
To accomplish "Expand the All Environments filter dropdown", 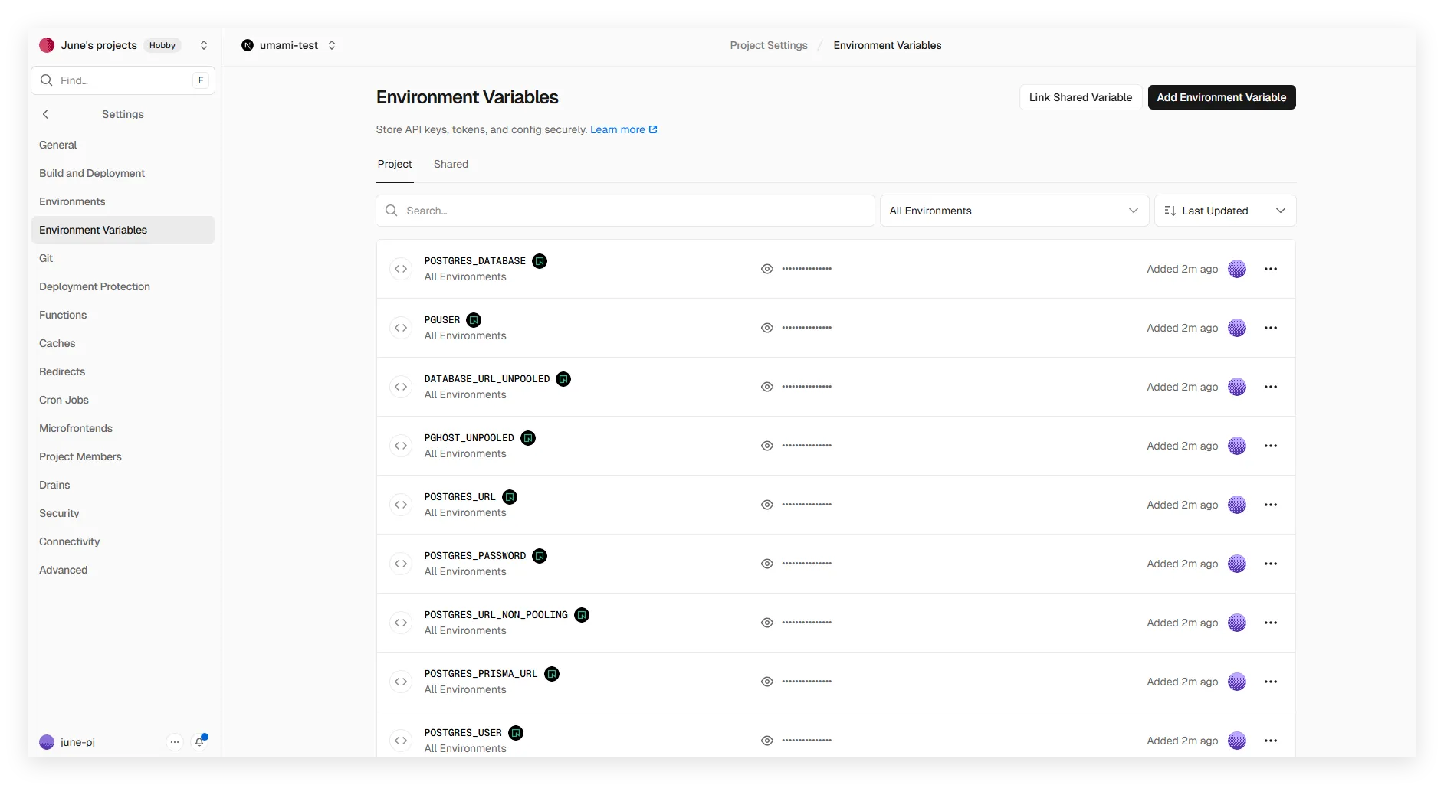I will pos(1013,211).
